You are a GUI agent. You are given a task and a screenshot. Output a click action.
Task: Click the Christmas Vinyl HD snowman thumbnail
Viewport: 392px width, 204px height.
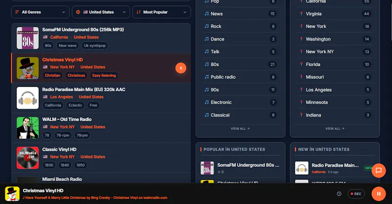[28, 68]
